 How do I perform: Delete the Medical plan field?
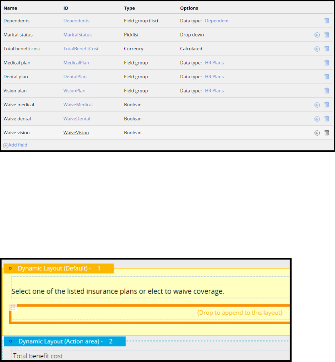tap(327, 63)
